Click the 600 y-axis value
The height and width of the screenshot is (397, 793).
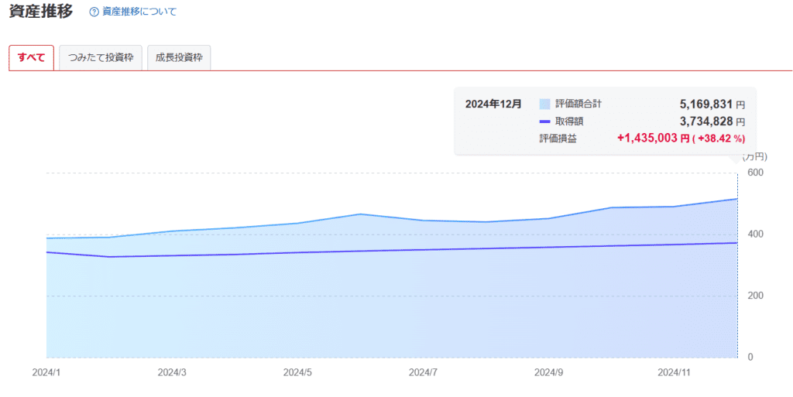[755, 173]
